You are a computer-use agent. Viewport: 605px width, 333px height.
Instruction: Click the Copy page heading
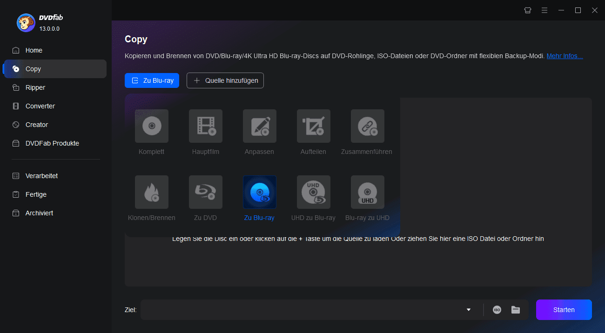click(136, 39)
